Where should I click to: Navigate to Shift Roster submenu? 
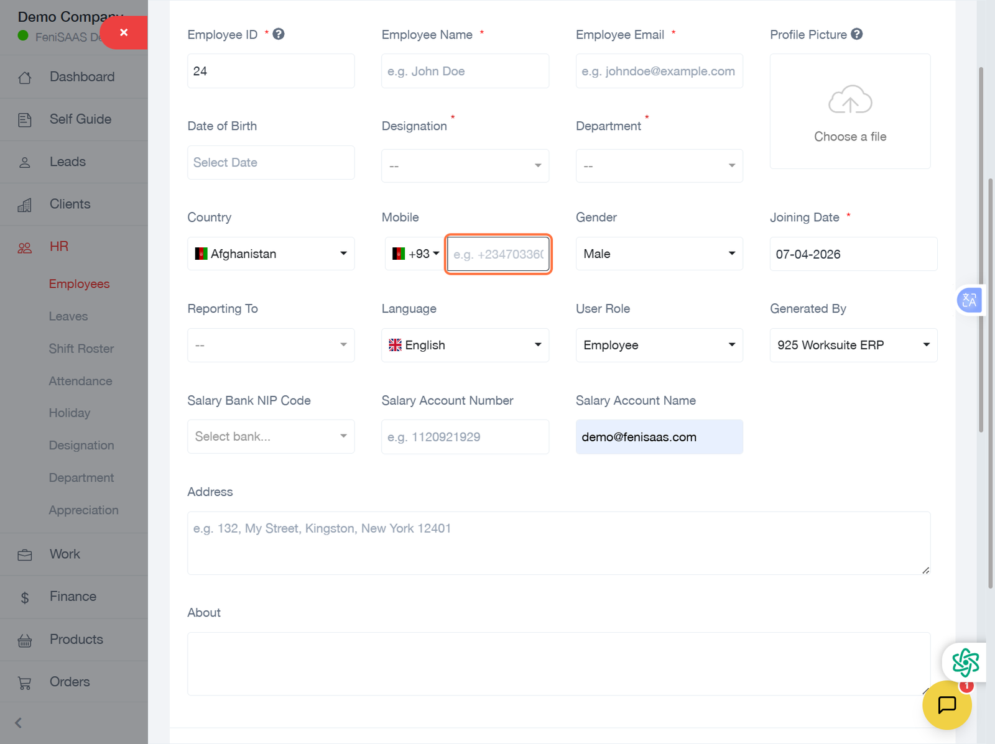click(81, 349)
